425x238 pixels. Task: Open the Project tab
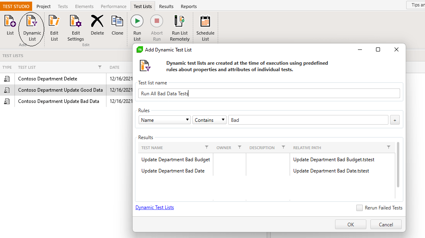click(43, 6)
